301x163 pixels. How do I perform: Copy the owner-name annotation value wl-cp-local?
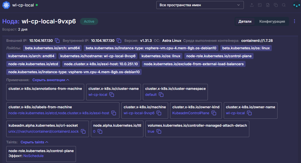coord(249,113)
